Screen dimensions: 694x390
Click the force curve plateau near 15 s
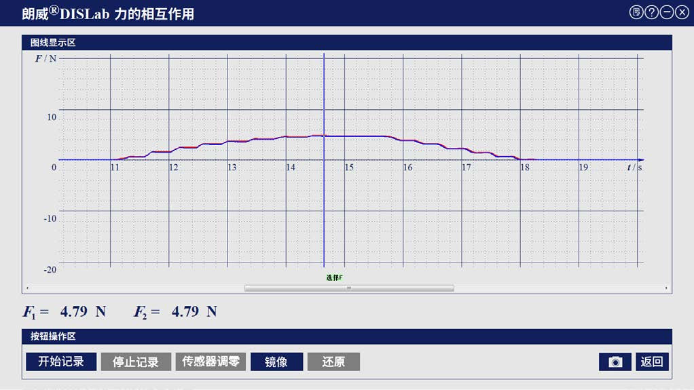(349, 136)
